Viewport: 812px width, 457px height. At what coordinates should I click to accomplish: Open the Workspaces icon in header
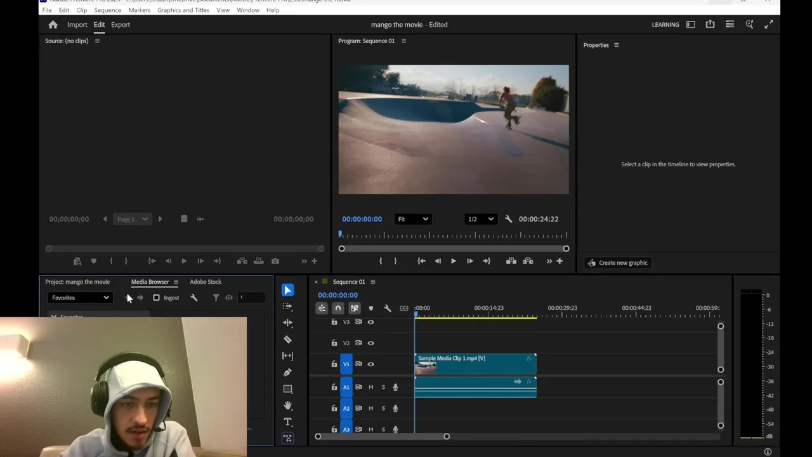691,24
